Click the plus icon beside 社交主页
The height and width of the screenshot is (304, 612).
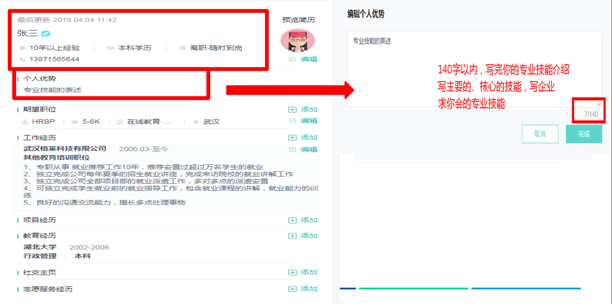[x=292, y=272]
